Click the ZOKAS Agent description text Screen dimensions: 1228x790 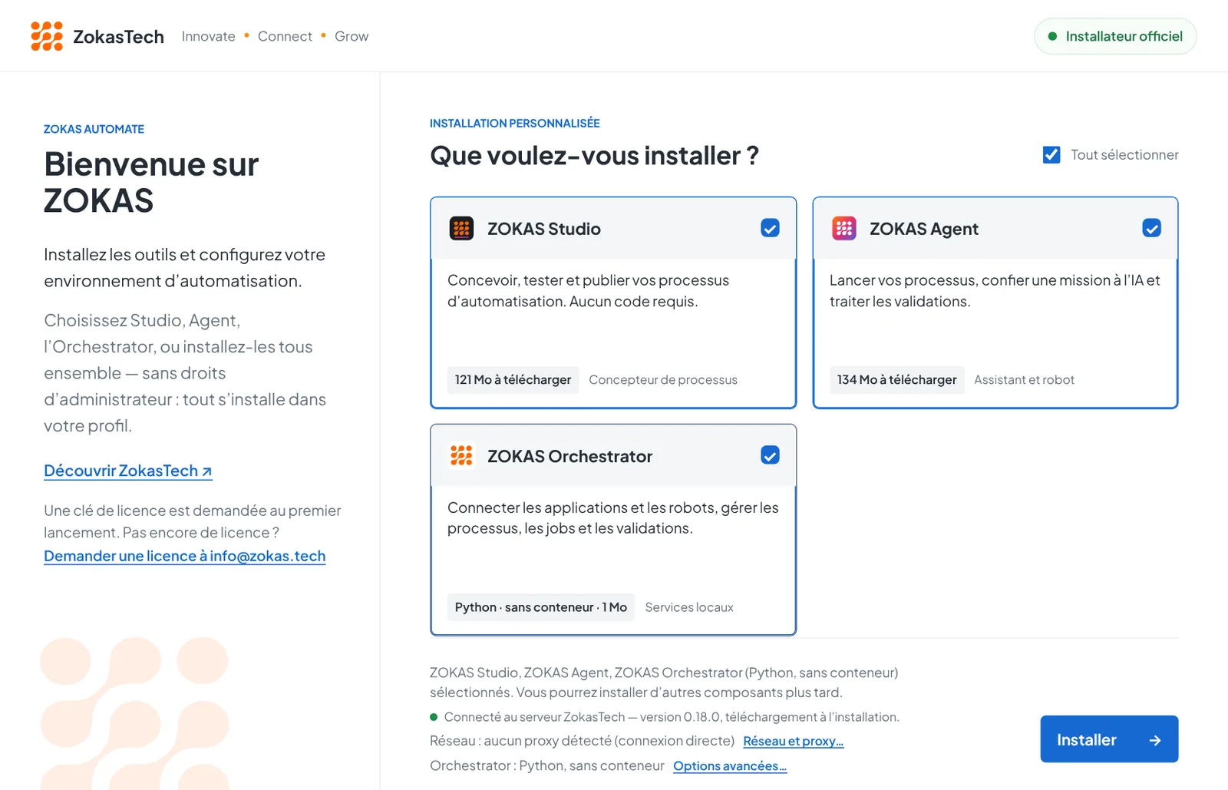[x=995, y=291]
